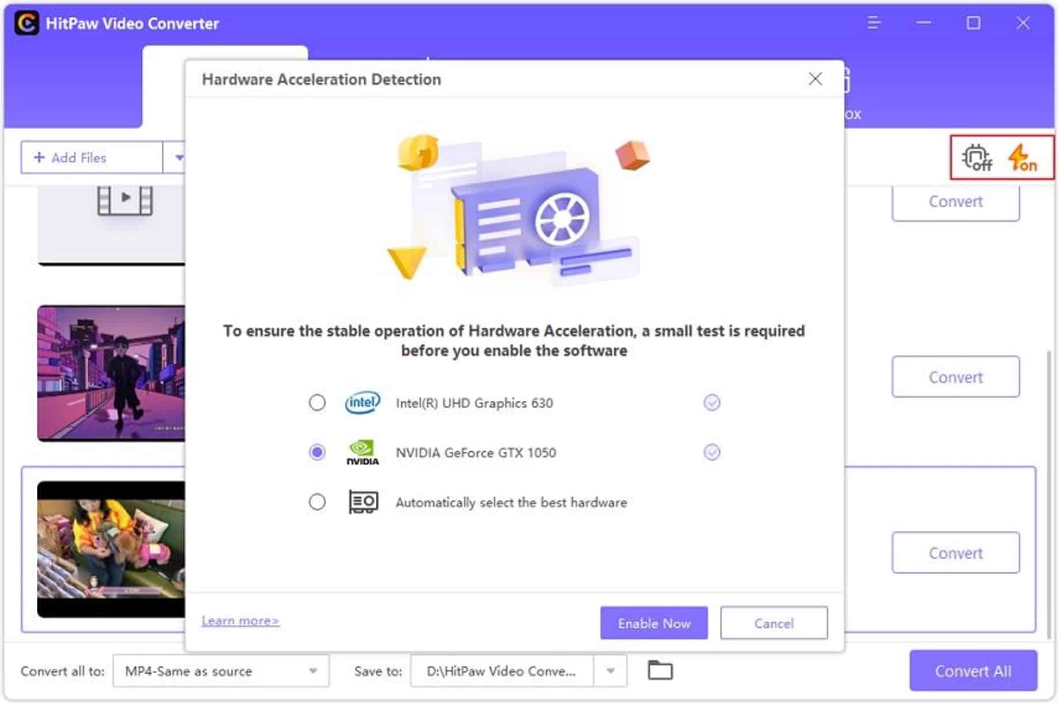Click the Intel logo icon
This screenshot has height=706, width=1061.
(x=363, y=403)
